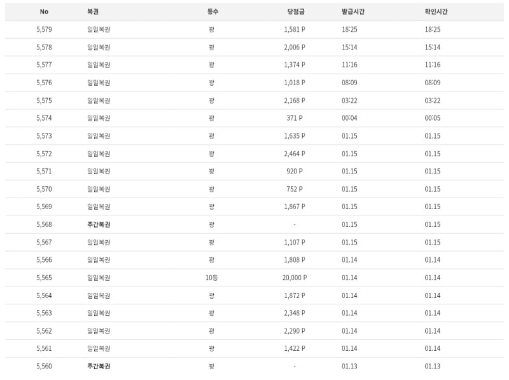Select row number 5,579
The image size is (509, 380).
coord(44,29)
